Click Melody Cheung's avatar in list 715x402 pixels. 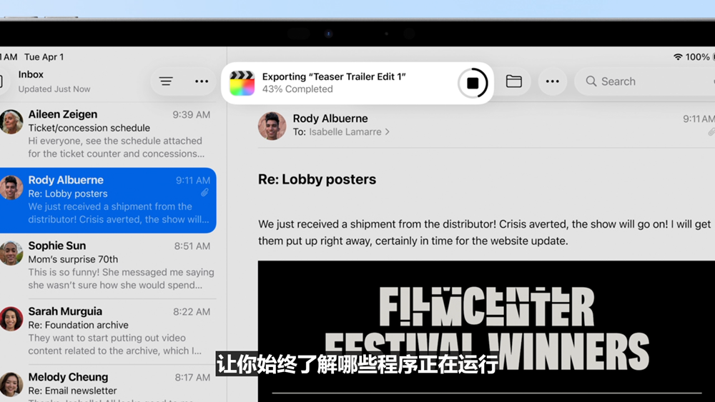click(x=11, y=384)
